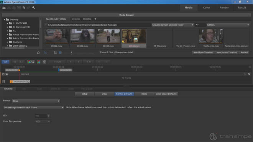
Task: Toggle the Auto keyframe button
Action: point(57,62)
